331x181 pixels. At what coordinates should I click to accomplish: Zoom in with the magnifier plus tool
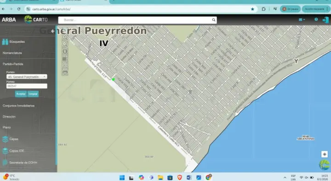pyautogui.click(x=65, y=37)
